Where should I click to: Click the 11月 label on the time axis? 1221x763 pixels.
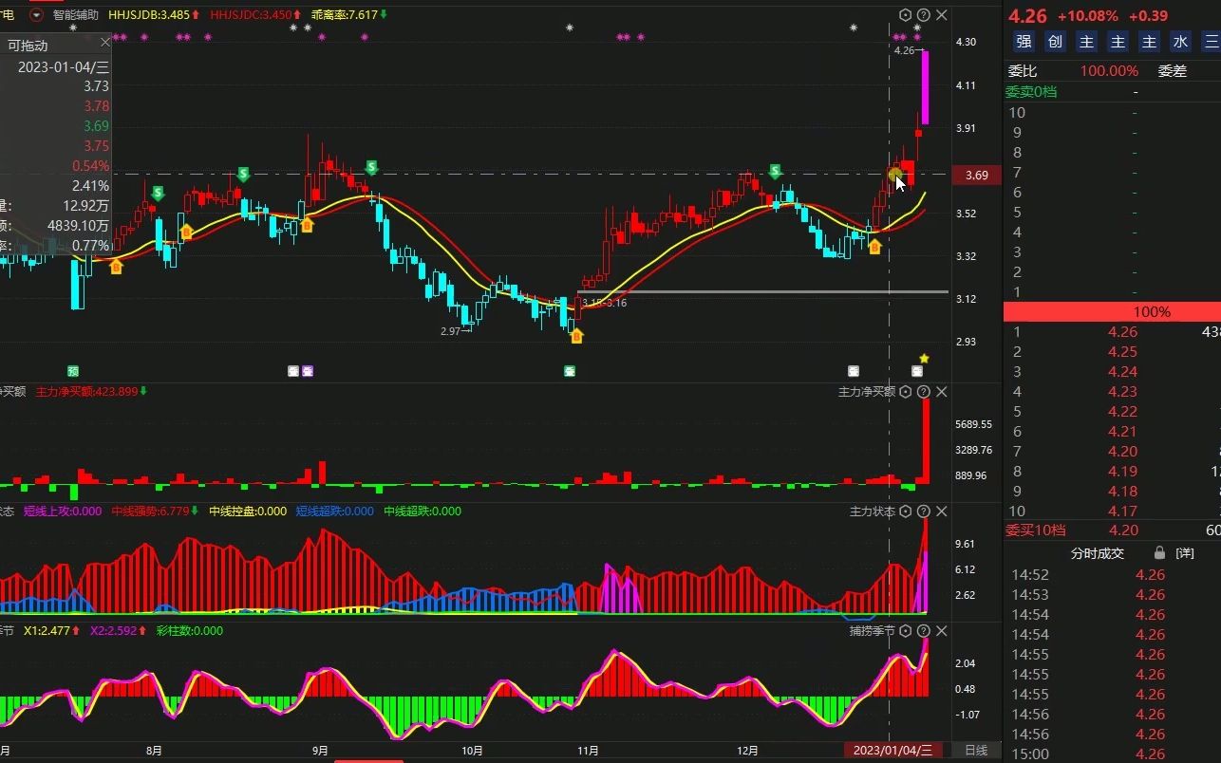(589, 751)
